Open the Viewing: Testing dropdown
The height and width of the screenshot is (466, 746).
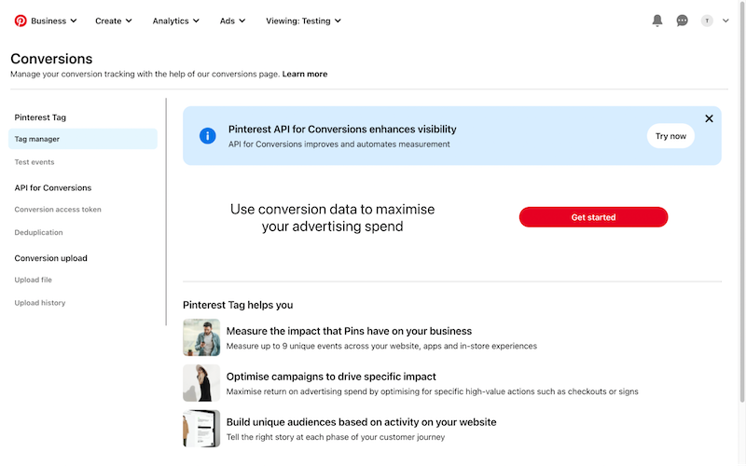tap(303, 21)
